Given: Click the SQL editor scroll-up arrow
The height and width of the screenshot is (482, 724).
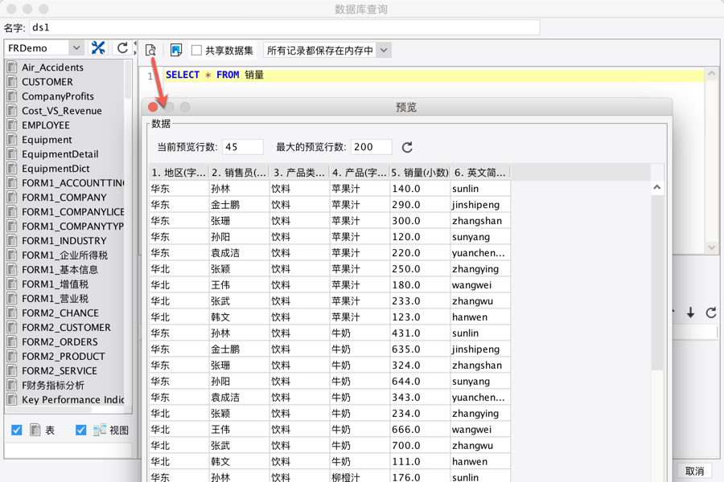Looking at the screenshot, I should tap(712, 73).
